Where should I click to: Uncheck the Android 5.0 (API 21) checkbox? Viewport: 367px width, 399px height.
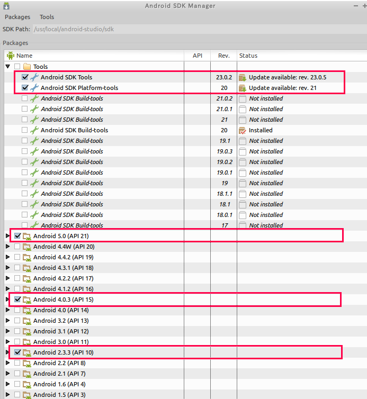click(x=17, y=236)
